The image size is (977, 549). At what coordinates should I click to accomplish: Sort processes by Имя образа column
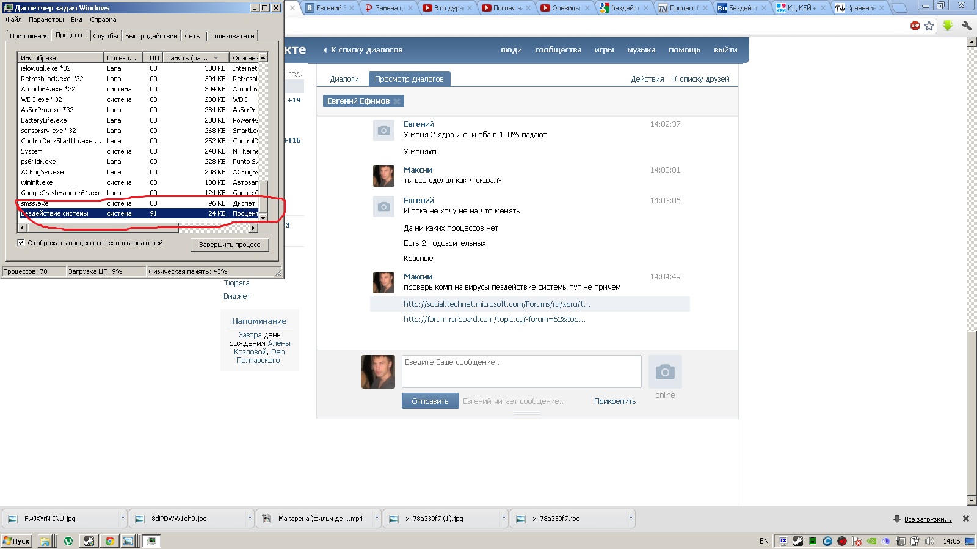pos(60,58)
